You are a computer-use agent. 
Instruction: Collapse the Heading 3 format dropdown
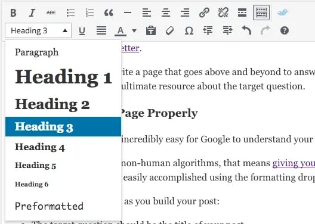coord(38,30)
